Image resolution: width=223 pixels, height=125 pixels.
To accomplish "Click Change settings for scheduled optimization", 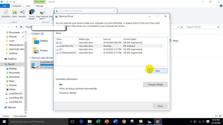I will coord(155,84).
